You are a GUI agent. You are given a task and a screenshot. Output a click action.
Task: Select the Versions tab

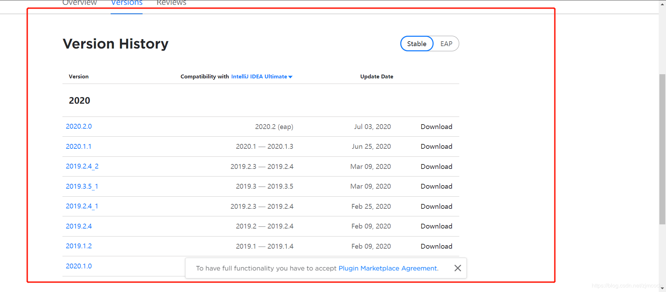(x=127, y=3)
